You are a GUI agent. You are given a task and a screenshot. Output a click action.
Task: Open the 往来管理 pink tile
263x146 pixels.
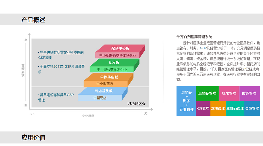pos(229,93)
